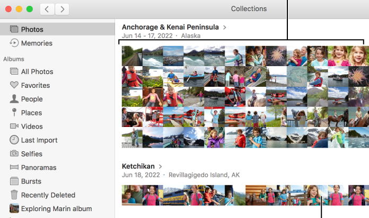Open the People album label
369x218 pixels.
coord(32,99)
